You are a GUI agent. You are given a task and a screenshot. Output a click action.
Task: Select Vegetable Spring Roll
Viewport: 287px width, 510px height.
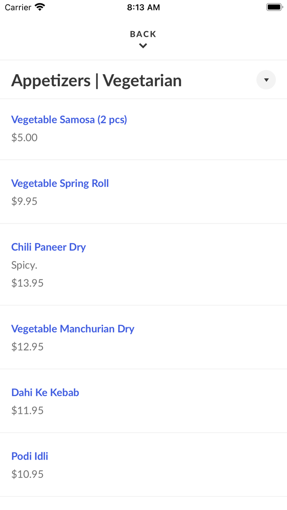coord(60,183)
